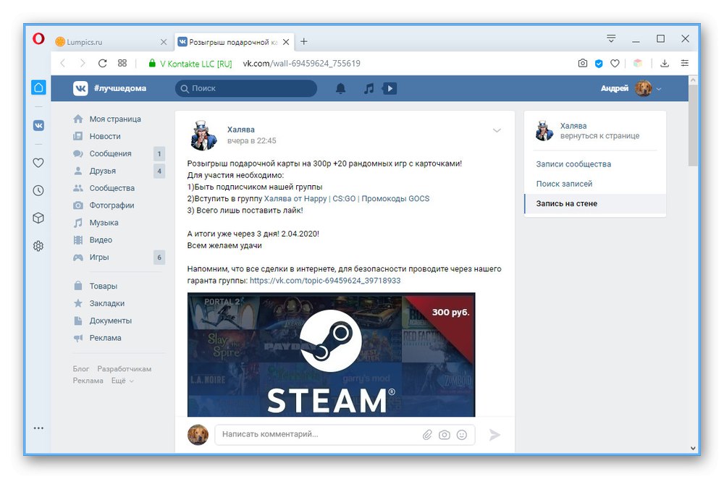This screenshot has width=724, height=479.
Task: Open the Блог footer link
Action: 81,369
